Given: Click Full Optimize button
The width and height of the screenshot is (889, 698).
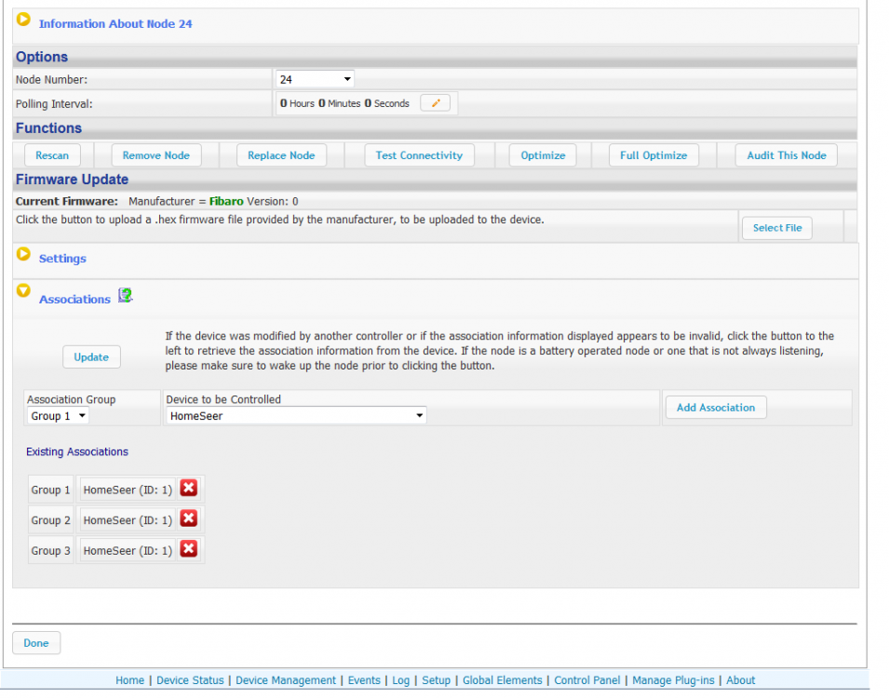Looking at the screenshot, I should pyautogui.click(x=653, y=155).
